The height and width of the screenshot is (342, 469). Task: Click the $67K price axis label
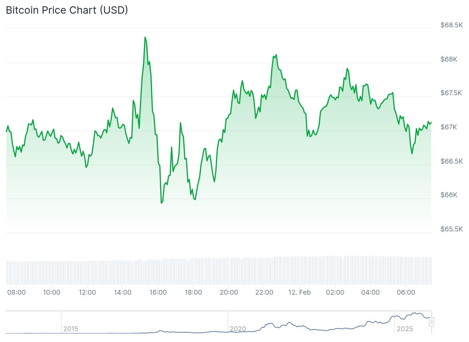[449, 127]
